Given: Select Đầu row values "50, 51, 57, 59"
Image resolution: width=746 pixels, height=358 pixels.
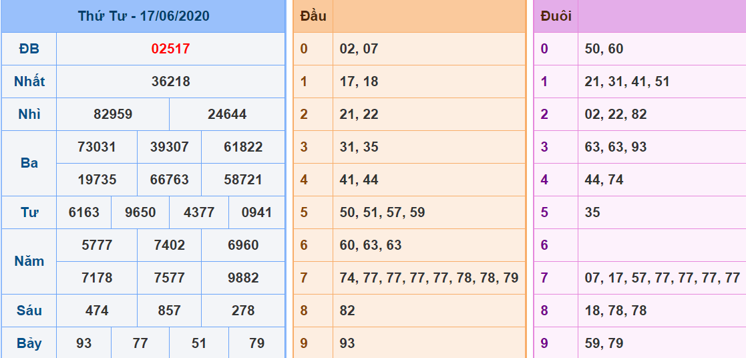Looking at the screenshot, I should pos(382,212).
